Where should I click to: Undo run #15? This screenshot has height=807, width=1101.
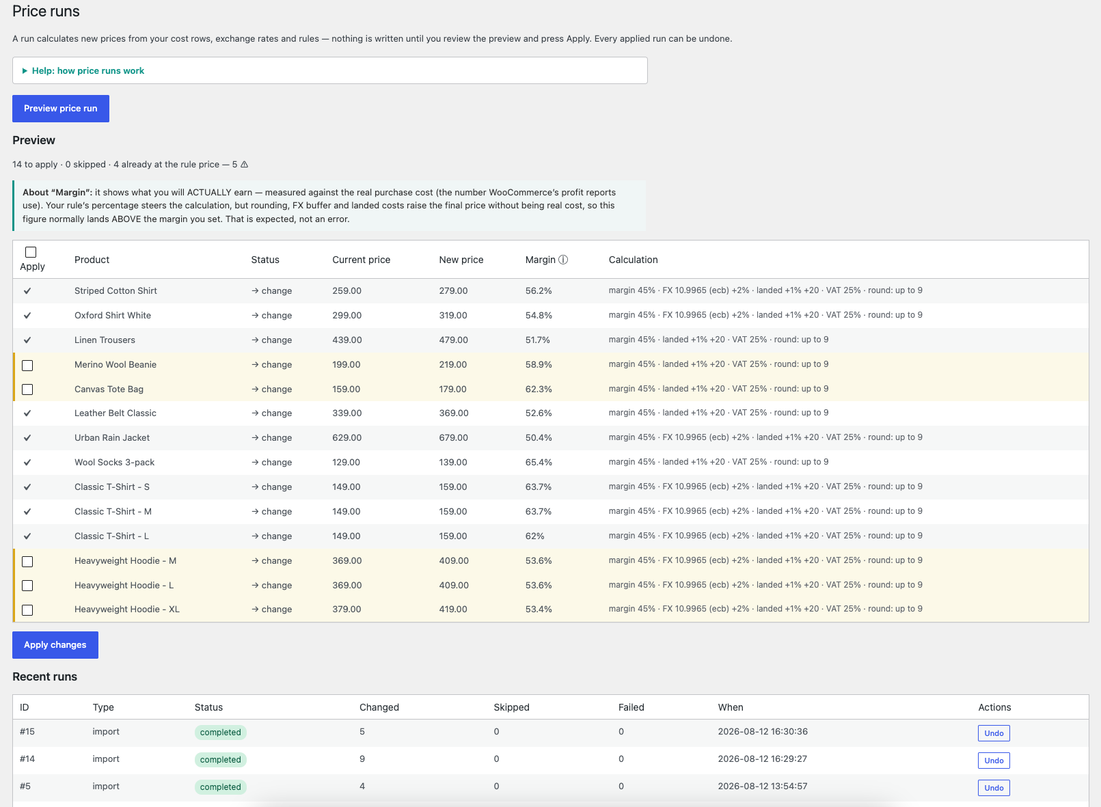(x=994, y=733)
